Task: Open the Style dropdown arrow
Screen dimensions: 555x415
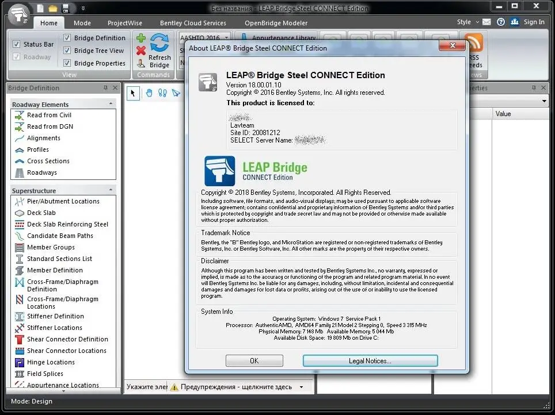Action: pyautogui.click(x=477, y=22)
